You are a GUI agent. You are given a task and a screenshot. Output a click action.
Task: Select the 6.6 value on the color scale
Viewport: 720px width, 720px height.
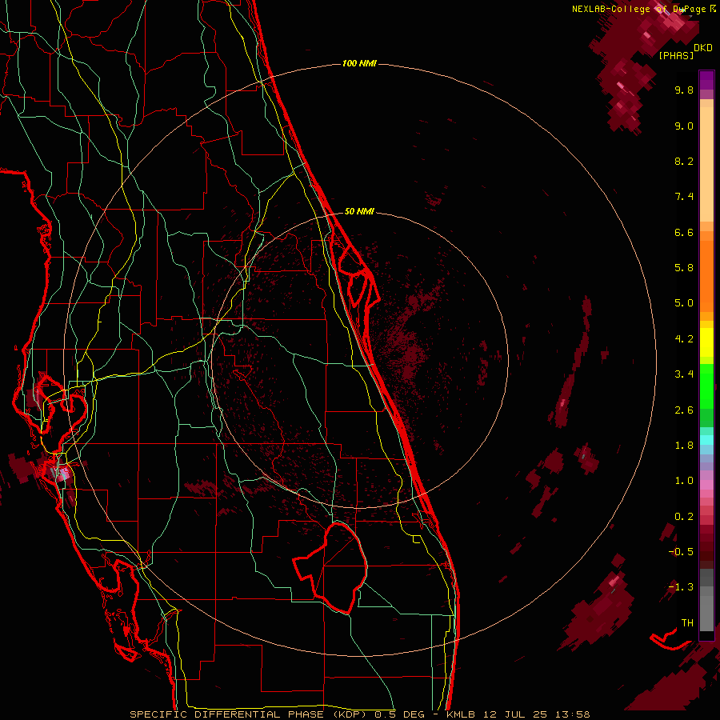(684, 232)
